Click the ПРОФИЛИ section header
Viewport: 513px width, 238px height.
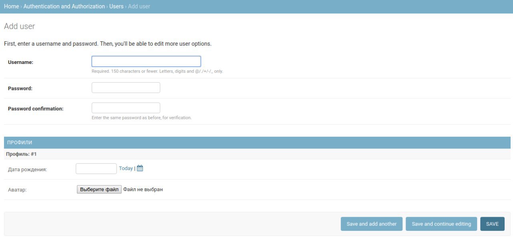coord(257,142)
